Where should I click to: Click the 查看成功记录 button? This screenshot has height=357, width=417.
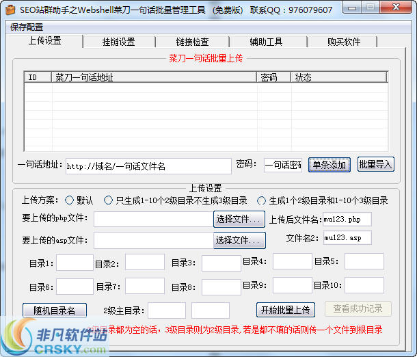358,309
